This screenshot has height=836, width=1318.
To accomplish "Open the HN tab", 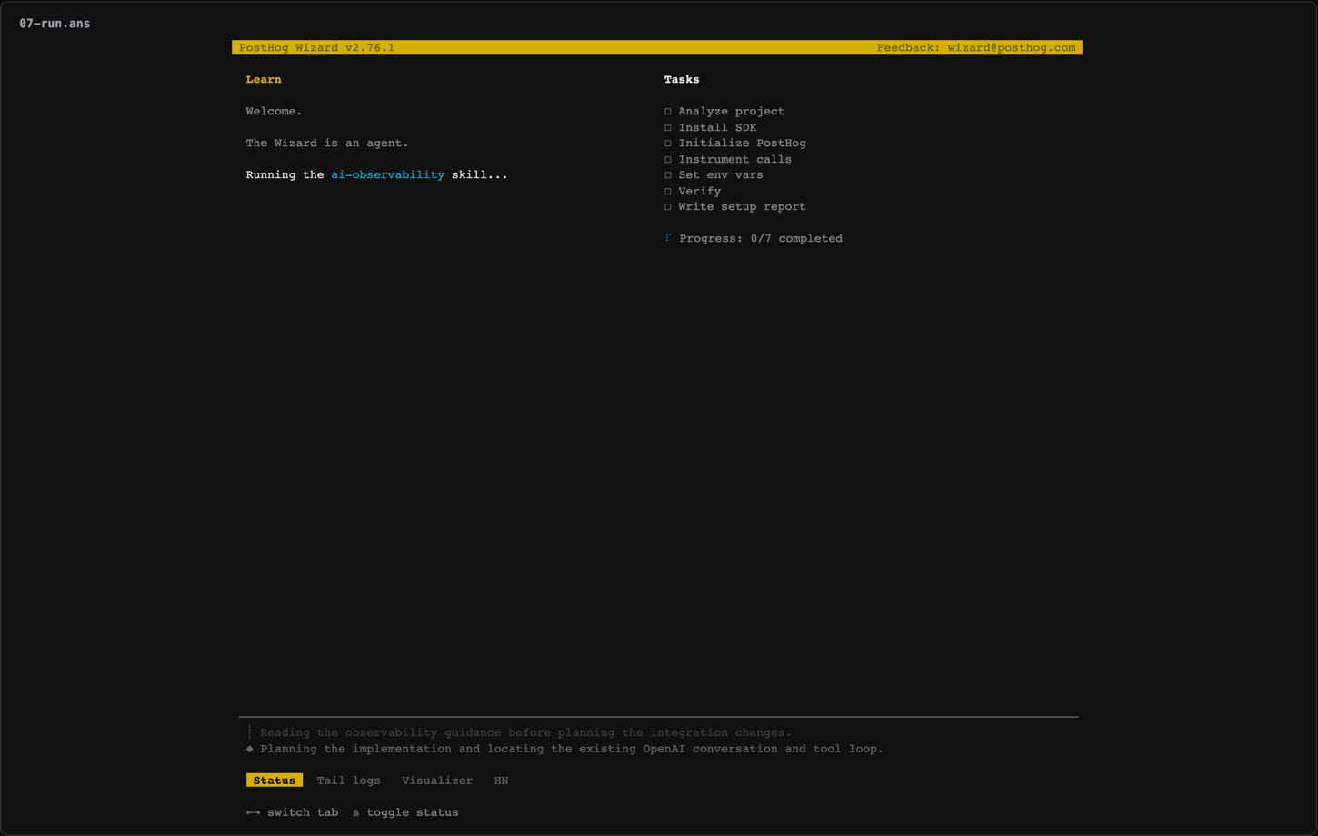I will [501, 781].
